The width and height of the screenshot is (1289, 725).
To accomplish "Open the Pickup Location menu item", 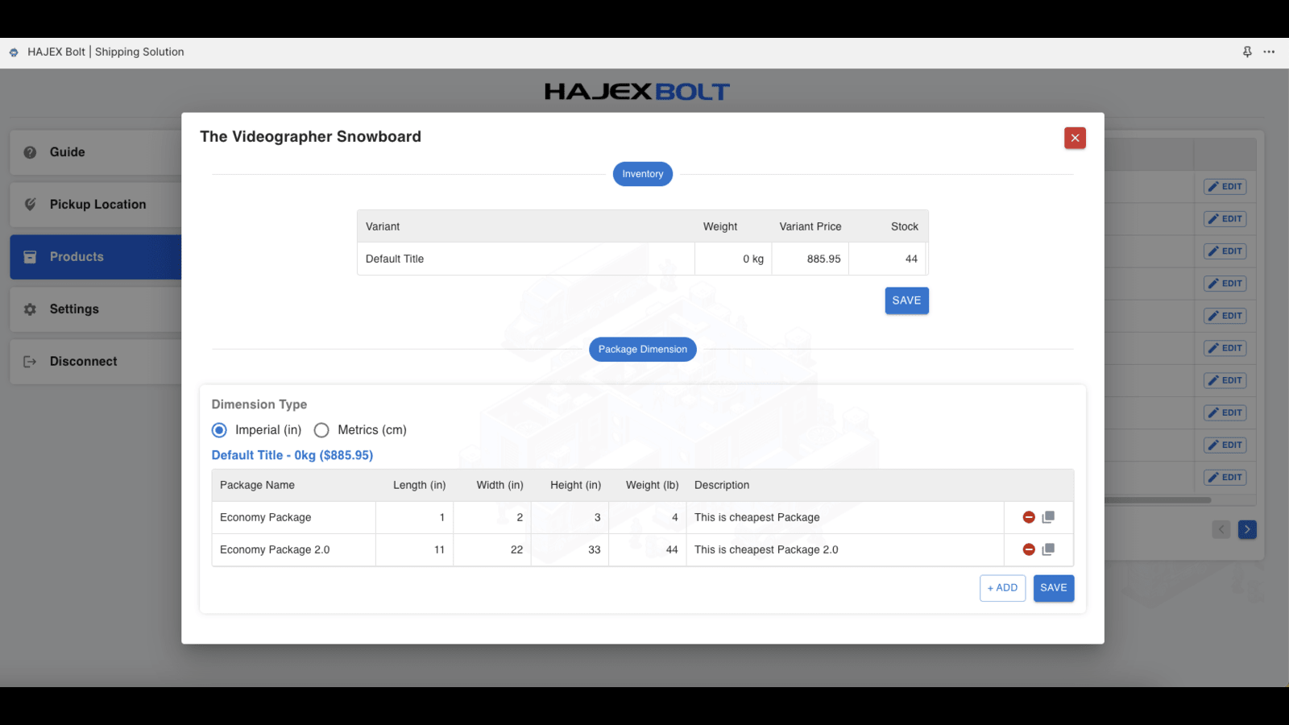I will [x=96, y=205].
